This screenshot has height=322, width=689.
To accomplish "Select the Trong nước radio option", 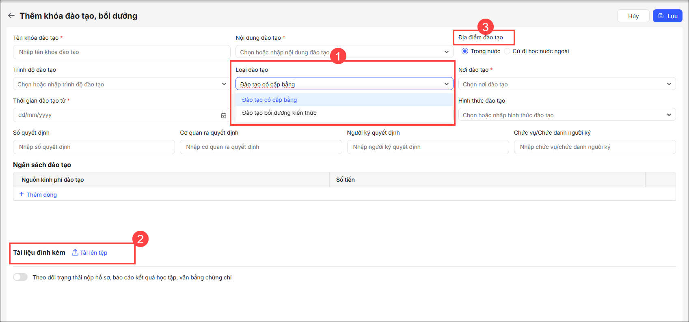I will tap(465, 51).
